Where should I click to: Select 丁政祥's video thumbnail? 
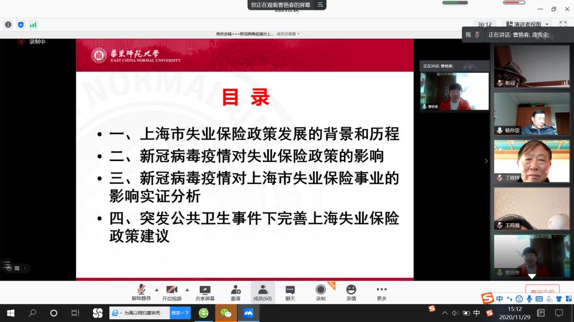[x=531, y=161]
